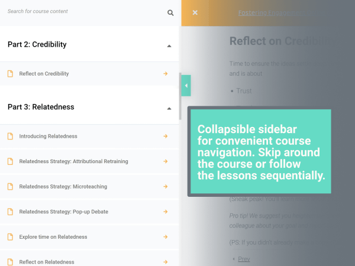355x266 pixels.
Task: Click document icon beside Introducing Relatedness
Action: point(10,136)
